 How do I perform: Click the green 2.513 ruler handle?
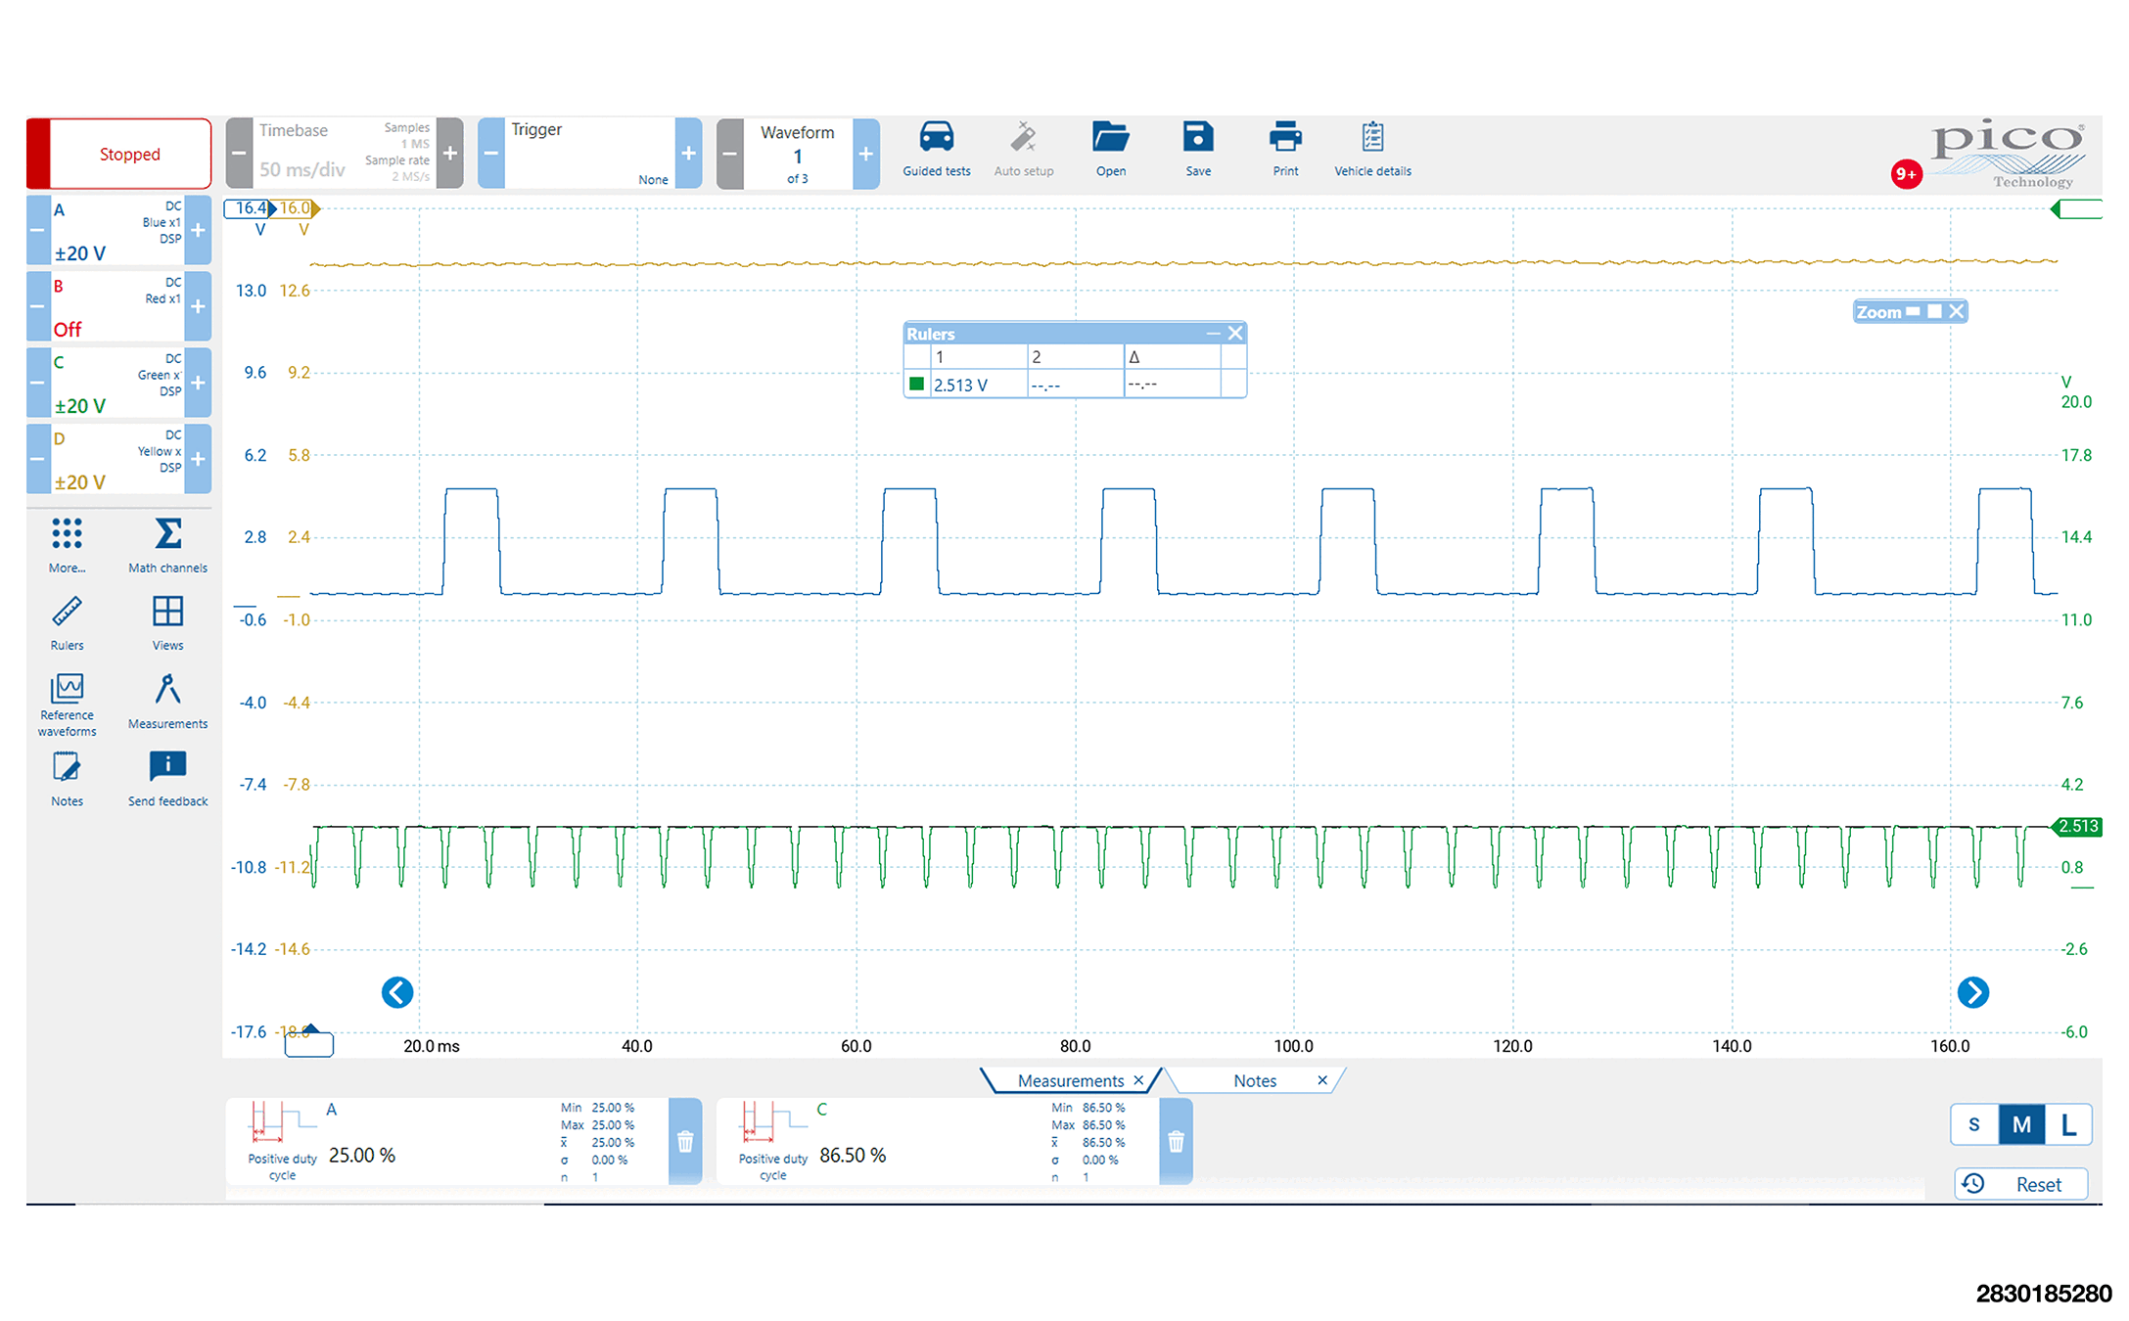pyautogui.click(x=2077, y=827)
